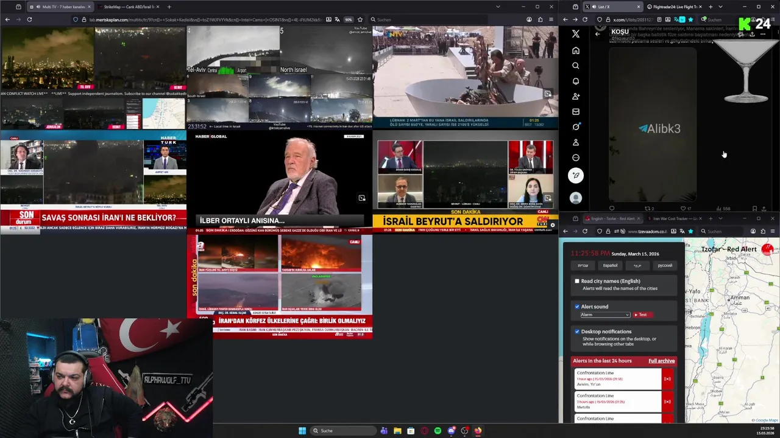This screenshot has height=438, width=780.
Task: Bookmark the tweet in X list
Action: [x=754, y=209]
